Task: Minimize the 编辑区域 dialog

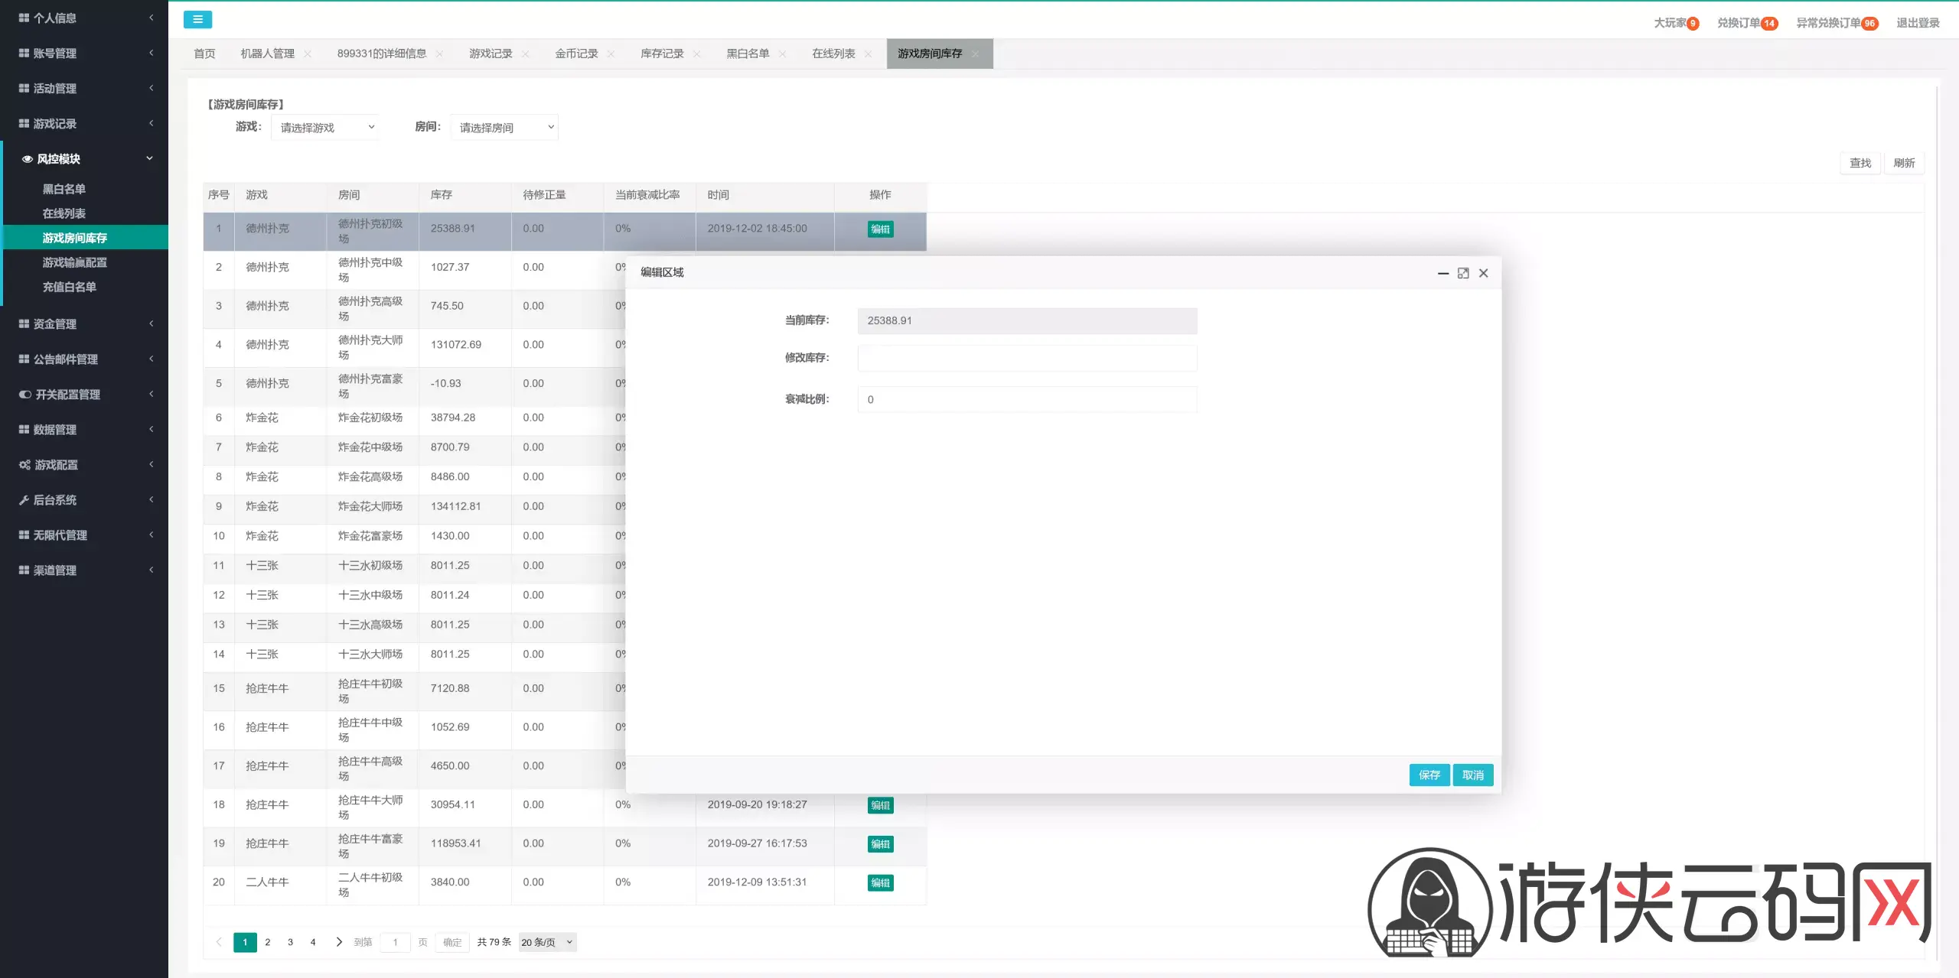Action: tap(1443, 273)
